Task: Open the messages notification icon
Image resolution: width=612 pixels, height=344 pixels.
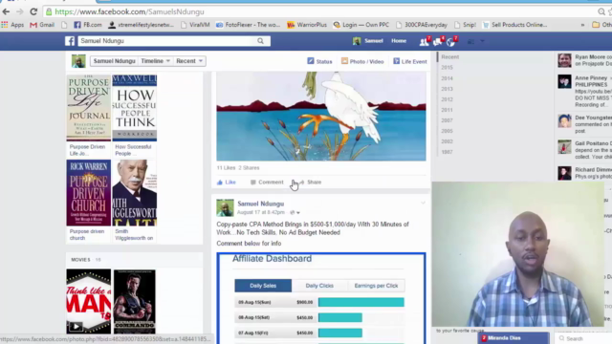Action: (x=438, y=41)
